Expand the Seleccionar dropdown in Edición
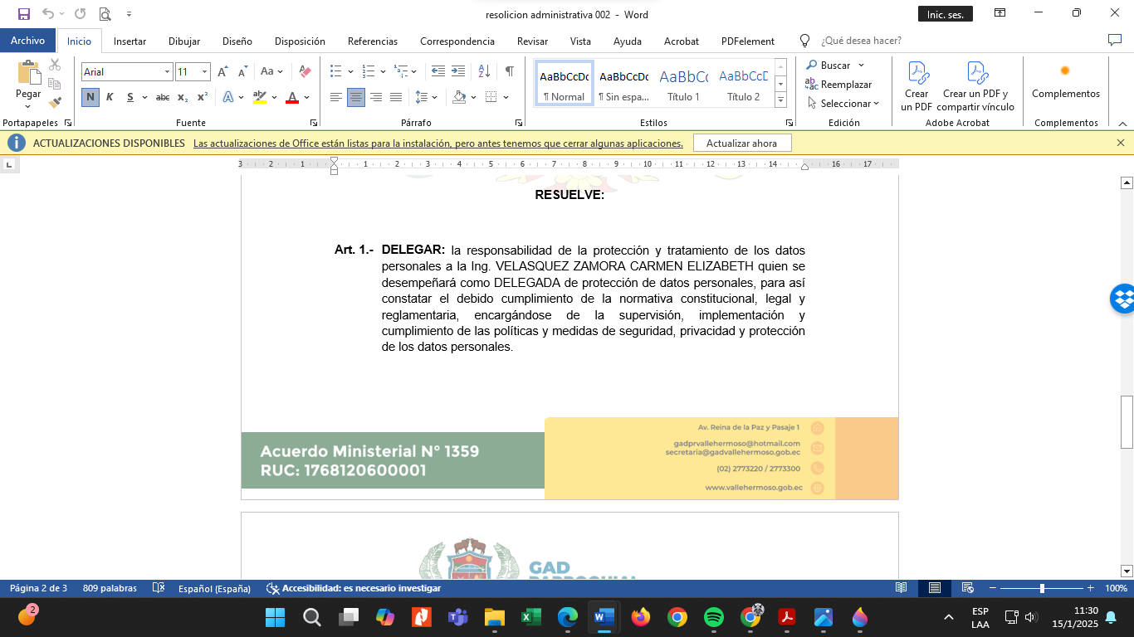Screen dimensions: 1134x637 pyautogui.click(x=843, y=104)
